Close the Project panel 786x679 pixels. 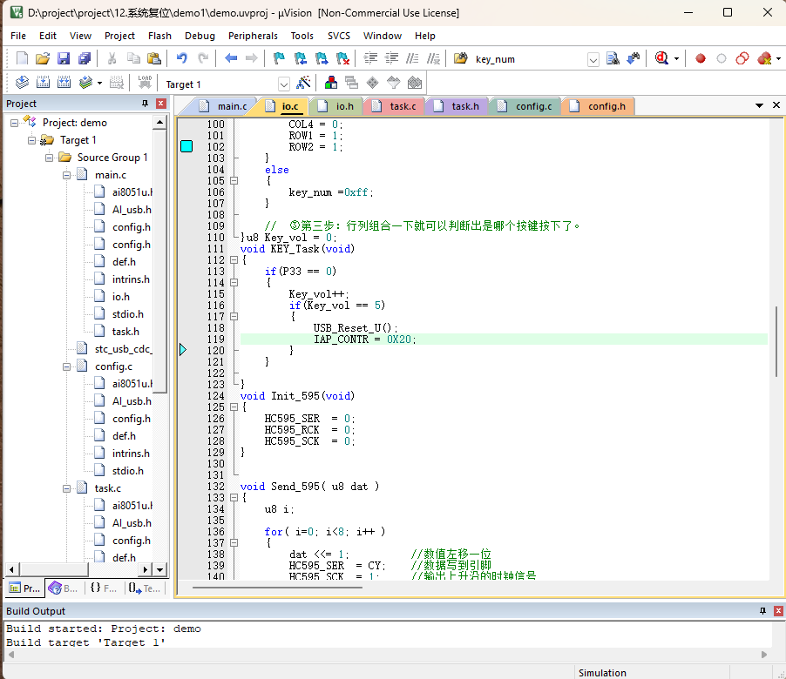point(160,104)
